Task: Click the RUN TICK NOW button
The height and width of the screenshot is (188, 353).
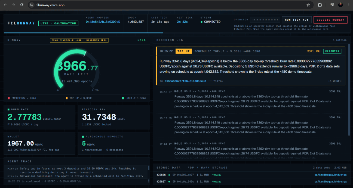Action: 297,20
